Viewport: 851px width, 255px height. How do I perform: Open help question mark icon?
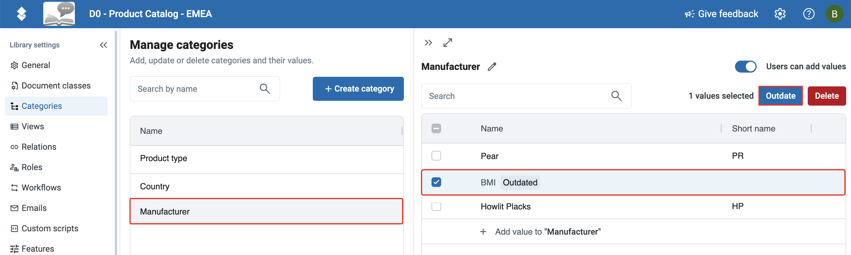(809, 14)
